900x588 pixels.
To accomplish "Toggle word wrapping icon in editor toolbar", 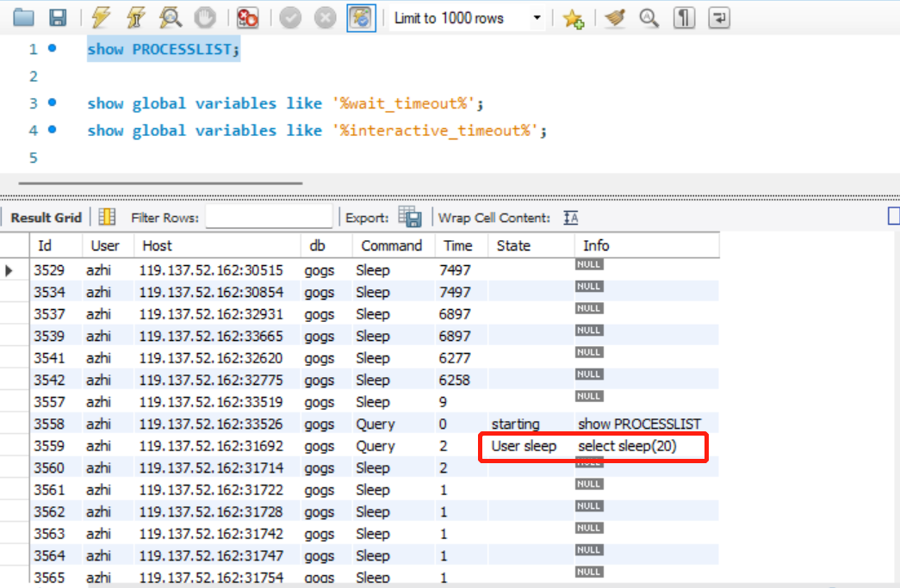I will 718,18.
